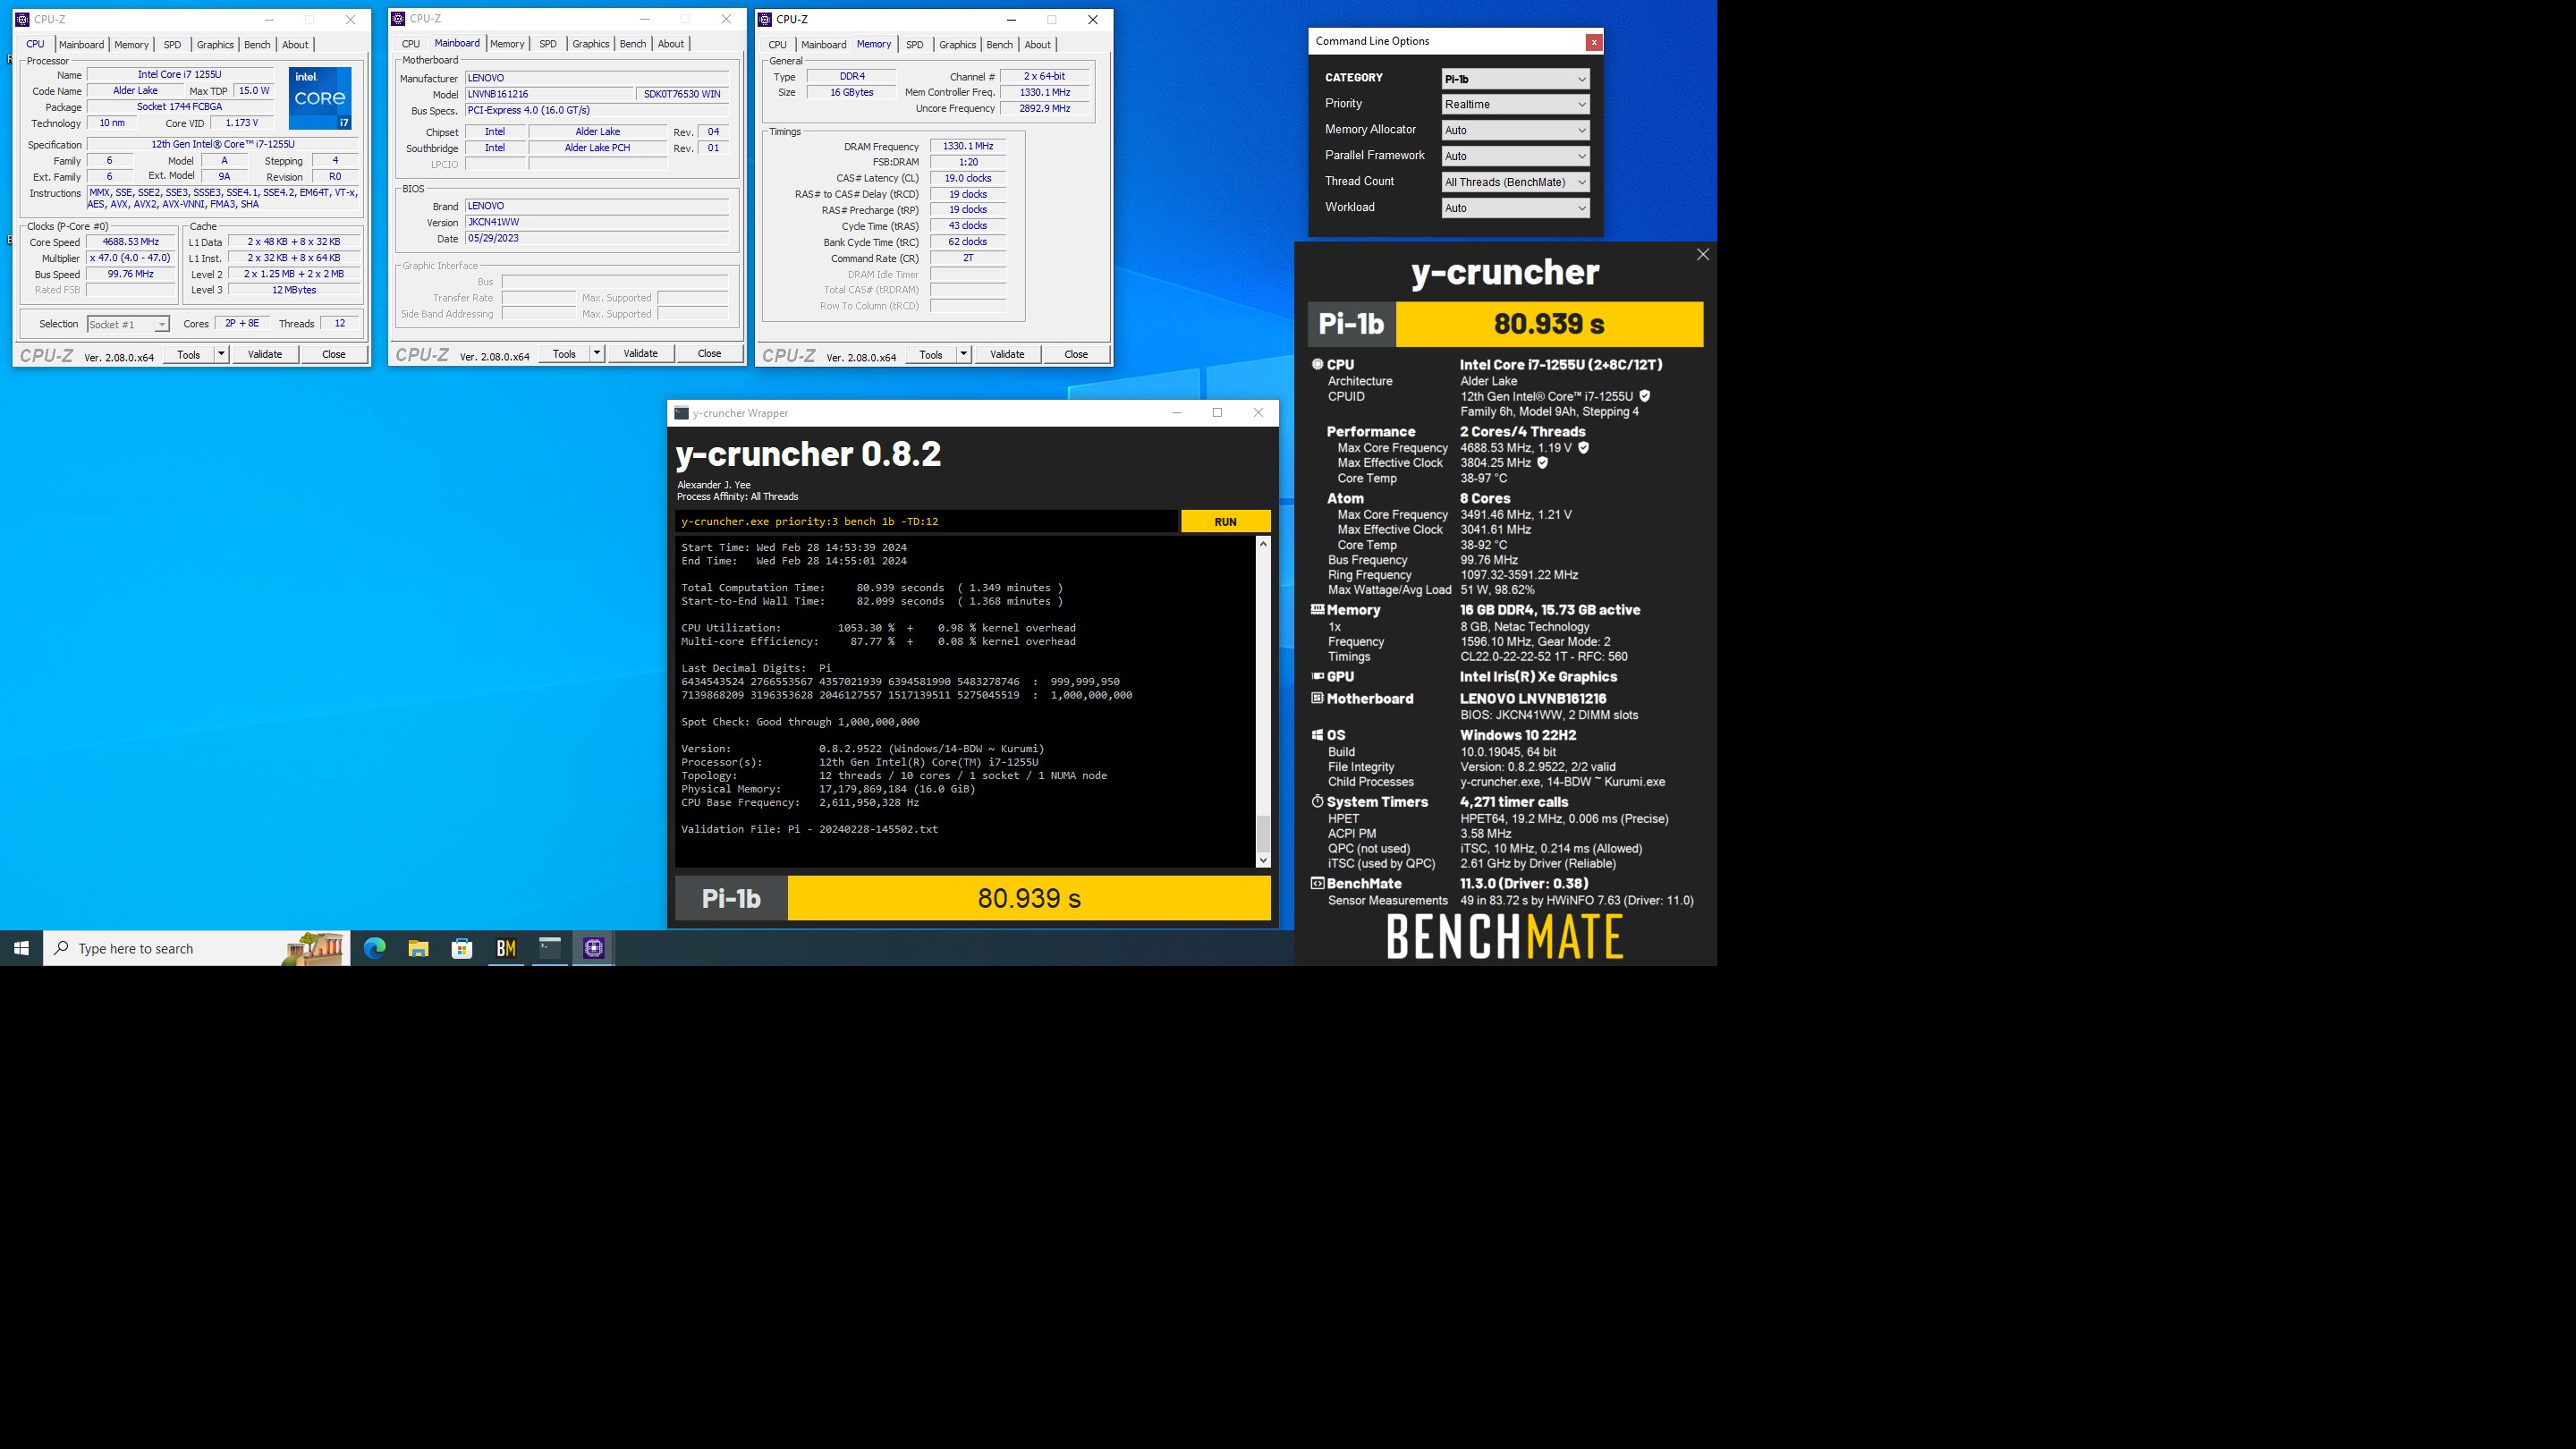Click the y-cruncher Wrapper title bar icon
Viewport: 2576px width, 1449px height.
click(681, 413)
